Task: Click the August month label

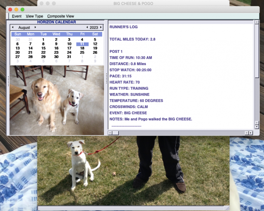Action: 24,28
